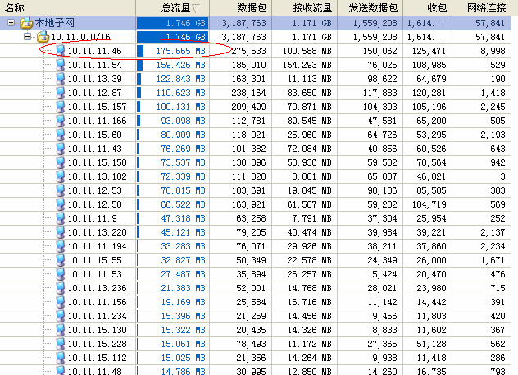
Task: Select the 本地子网 root label
Action: (55, 23)
